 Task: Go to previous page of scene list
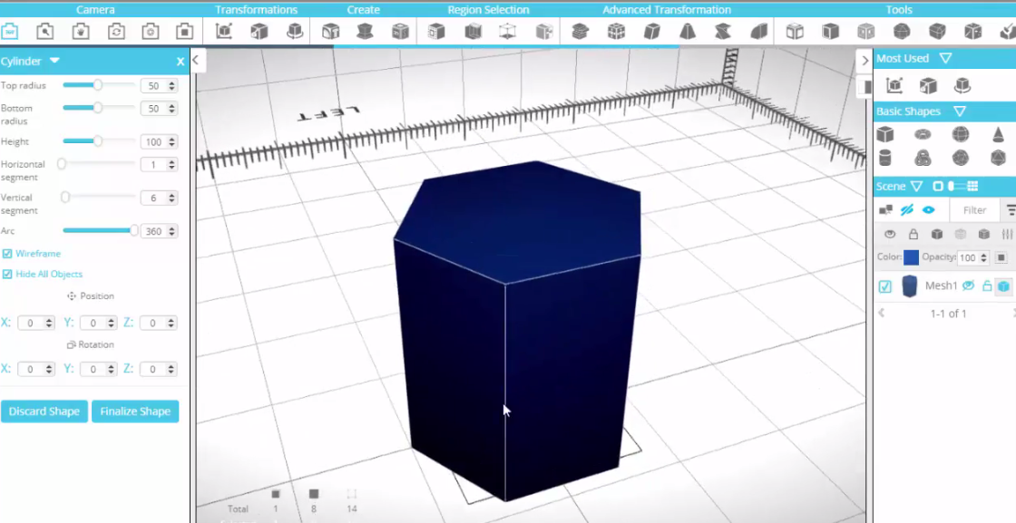pos(881,313)
